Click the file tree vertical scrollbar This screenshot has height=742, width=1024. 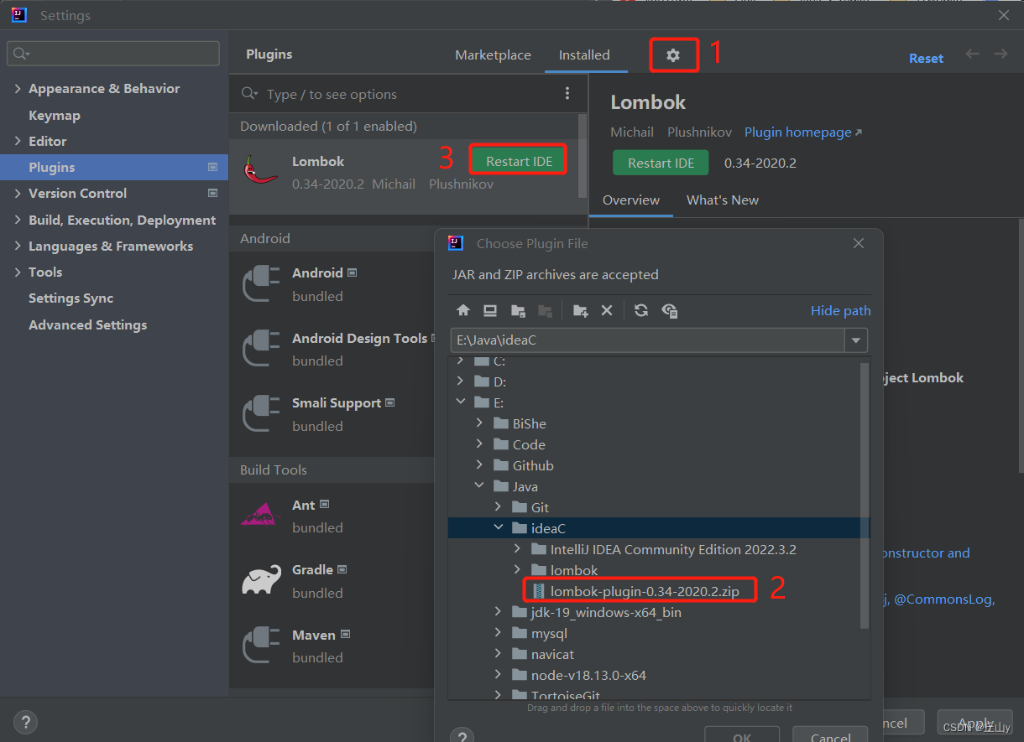click(x=865, y=496)
